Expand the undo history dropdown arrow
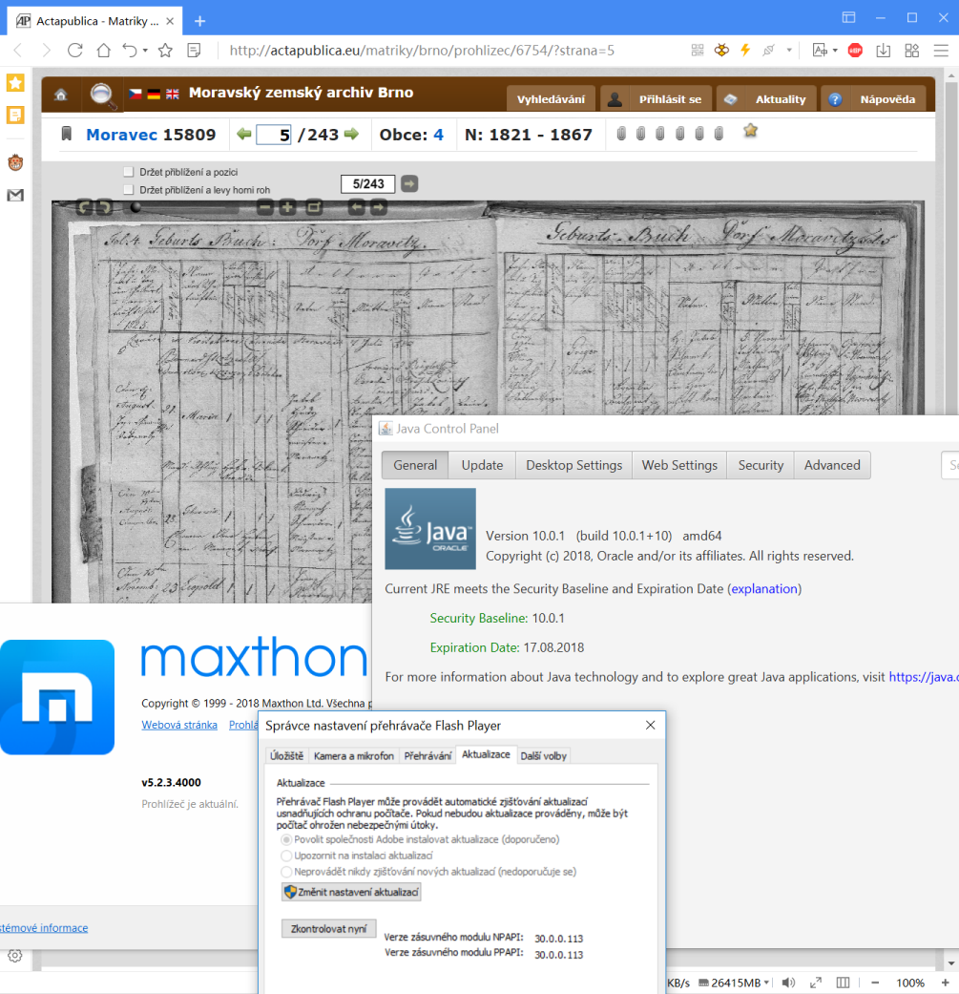This screenshot has width=959, height=994. [x=144, y=51]
